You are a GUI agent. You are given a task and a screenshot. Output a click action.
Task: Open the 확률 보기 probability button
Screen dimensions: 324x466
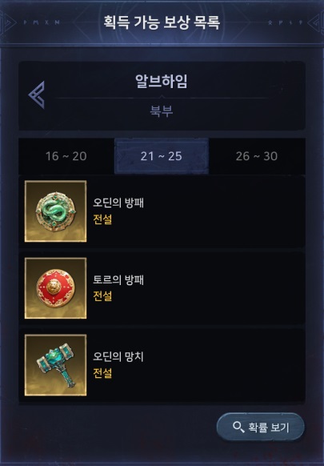pos(261,427)
